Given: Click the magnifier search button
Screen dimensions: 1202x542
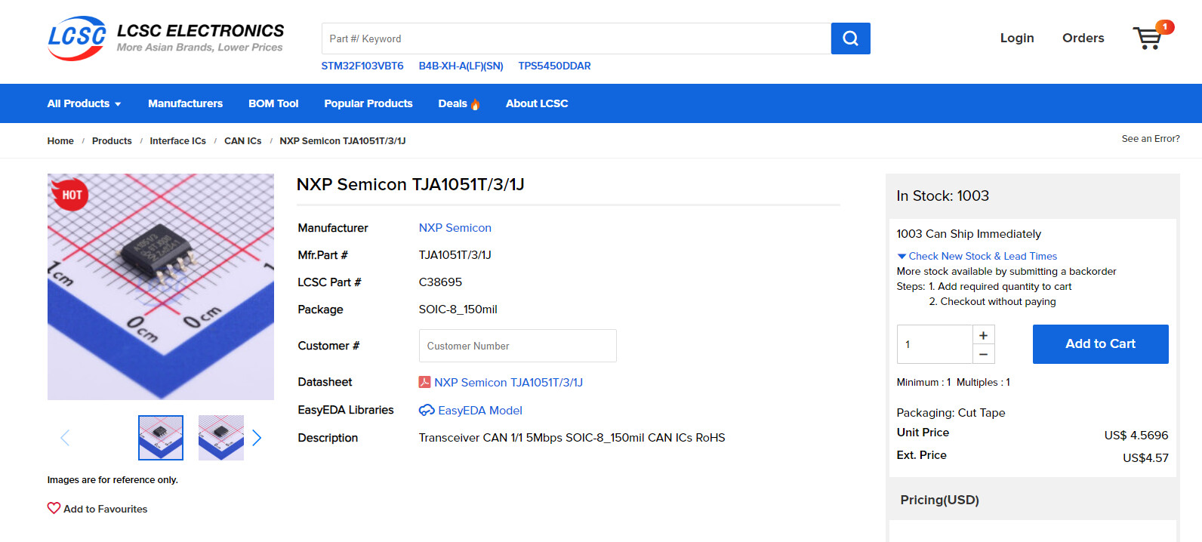Looking at the screenshot, I should click(x=850, y=38).
